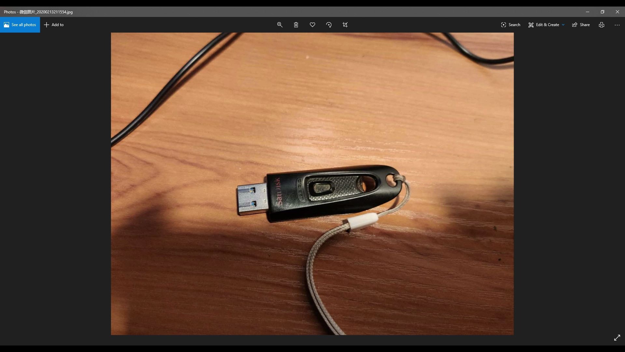Open the three-dot overflow menu
Screen dimensions: 625x352
point(617,24)
